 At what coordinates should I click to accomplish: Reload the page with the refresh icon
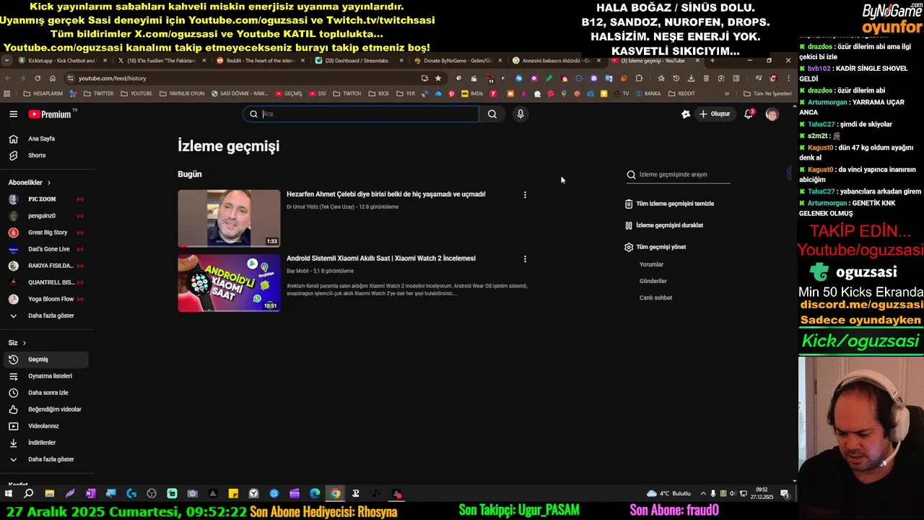tap(38, 78)
